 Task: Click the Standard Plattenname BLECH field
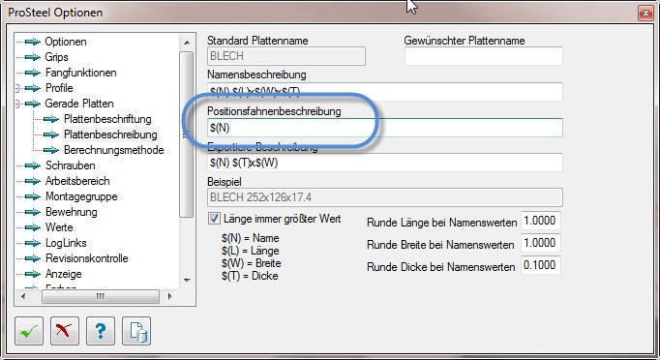click(286, 56)
